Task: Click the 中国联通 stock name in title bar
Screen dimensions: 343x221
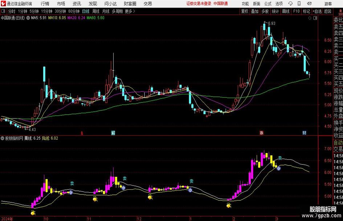Action: point(221,4)
